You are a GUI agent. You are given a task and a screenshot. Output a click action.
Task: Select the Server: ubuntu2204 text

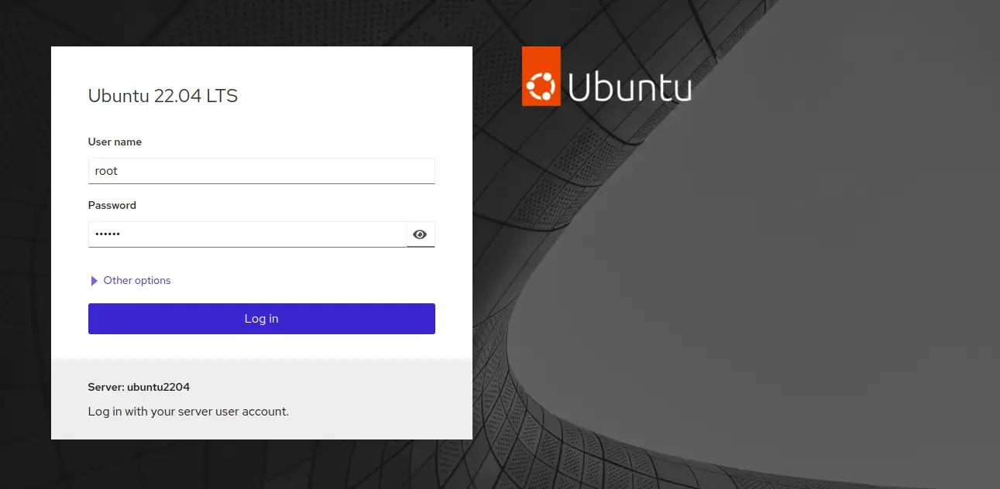(x=139, y=387)
